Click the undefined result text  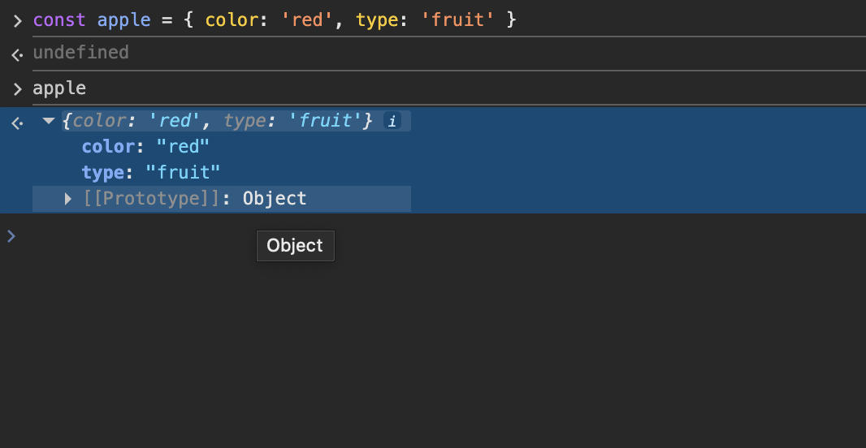[80, 53]
